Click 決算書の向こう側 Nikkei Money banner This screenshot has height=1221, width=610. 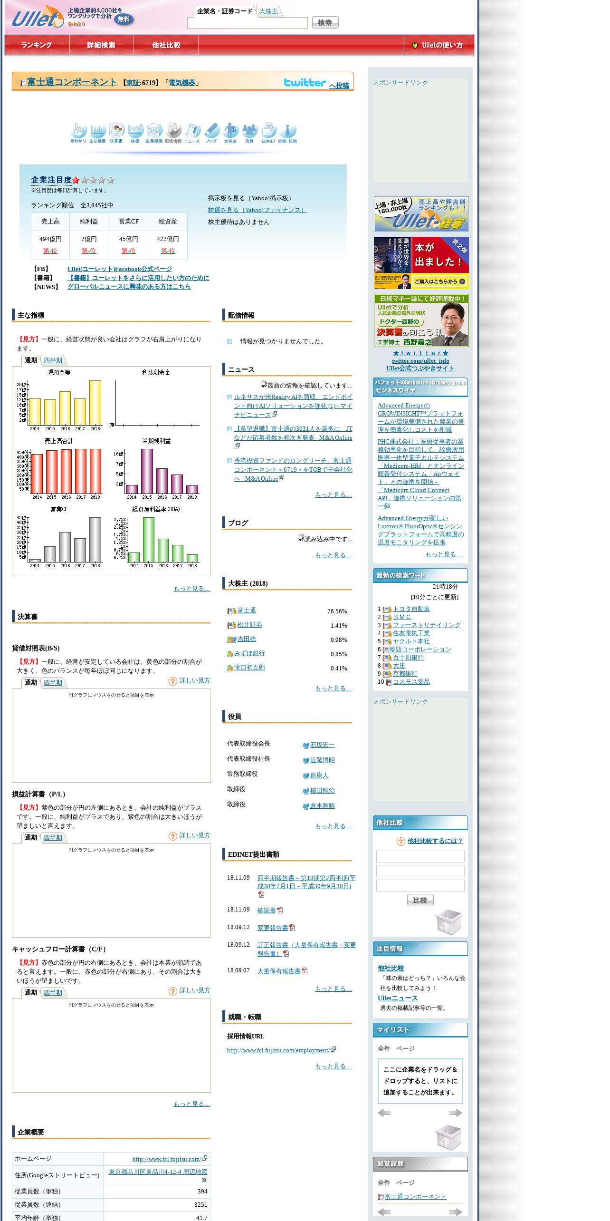pyautogui.click(x=421, y=320)
